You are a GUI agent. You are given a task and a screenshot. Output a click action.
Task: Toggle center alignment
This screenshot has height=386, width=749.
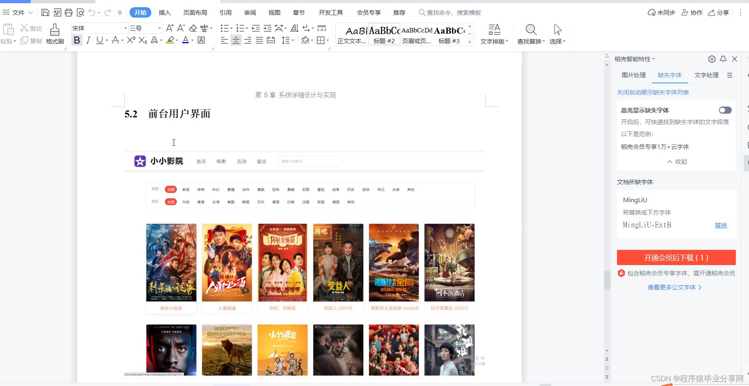pyautogui.click(x=236, y=40)
